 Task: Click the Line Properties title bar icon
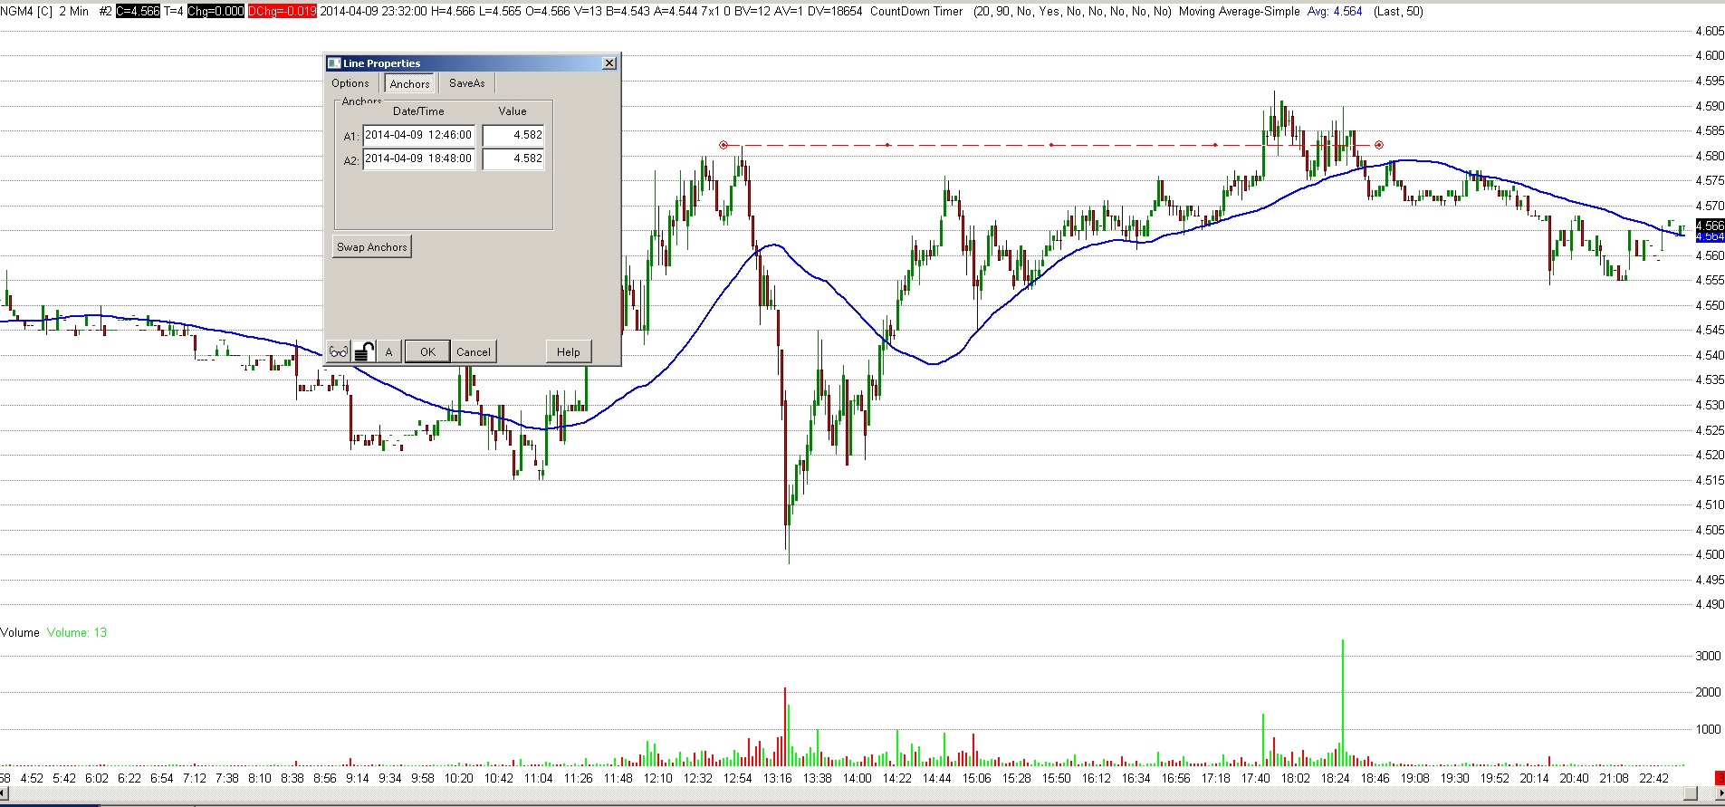point(334,63)
